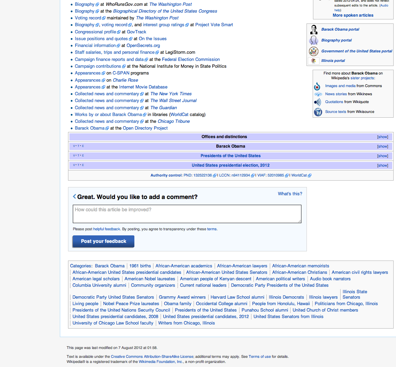Screen dimensions: 396x367
Task: Open Wikimedia Foundation, Inc. link
Action: click(161, 362)
